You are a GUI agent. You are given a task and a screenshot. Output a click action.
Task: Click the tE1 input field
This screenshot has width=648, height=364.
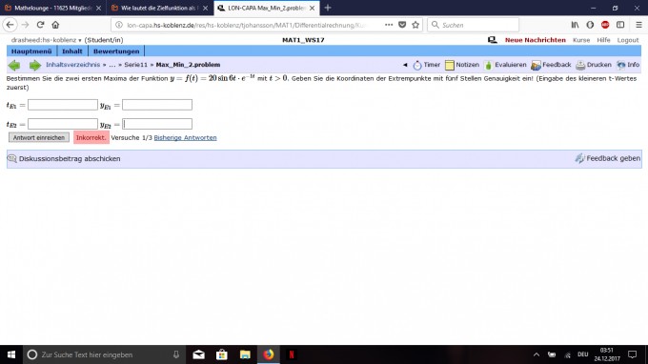pyautogui.click(x=63, y=105)
